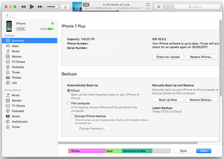Click the iOS 10.3.2 version text
The width and height of the screenshot is (224, 159).
[x=159, y=39]
